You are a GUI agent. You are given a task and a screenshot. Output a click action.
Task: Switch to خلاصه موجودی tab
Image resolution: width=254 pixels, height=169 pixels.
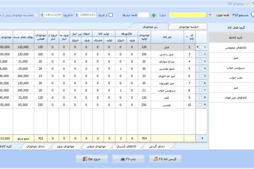[188, 27]
